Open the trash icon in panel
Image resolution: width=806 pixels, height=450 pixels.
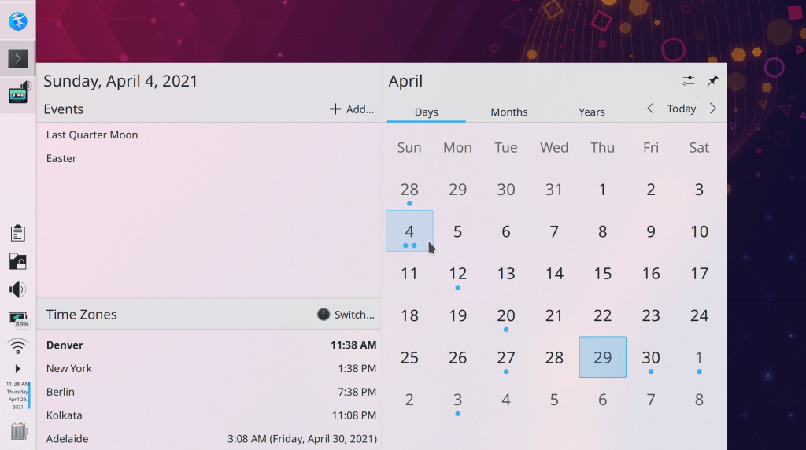18,431
